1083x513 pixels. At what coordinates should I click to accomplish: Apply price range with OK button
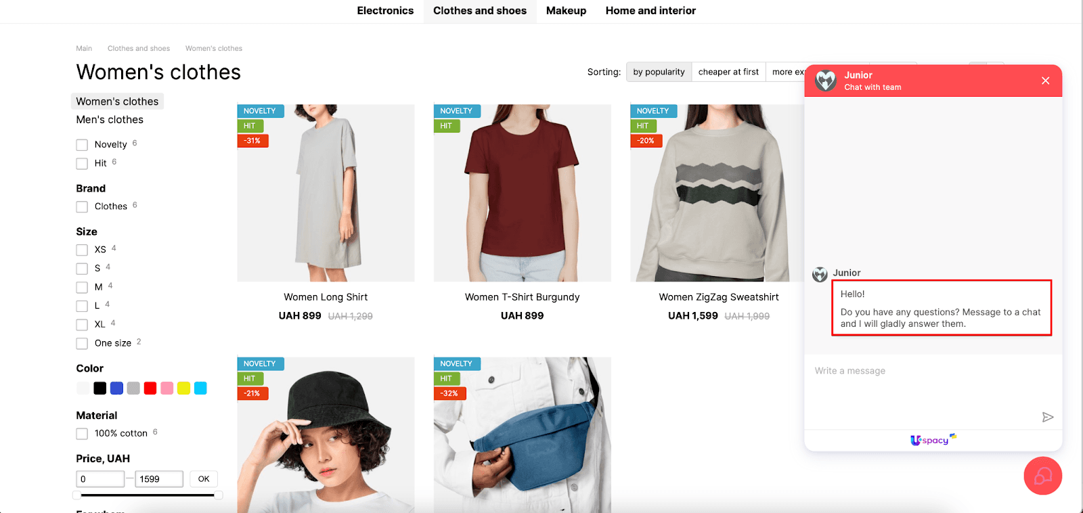tap(204, 479)
